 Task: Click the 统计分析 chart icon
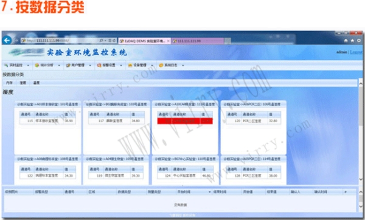36,66
